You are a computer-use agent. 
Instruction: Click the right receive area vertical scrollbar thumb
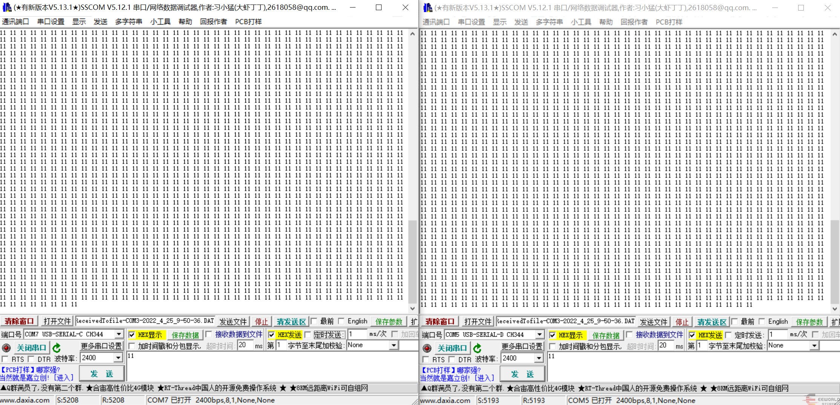click(x=835, y=262)
